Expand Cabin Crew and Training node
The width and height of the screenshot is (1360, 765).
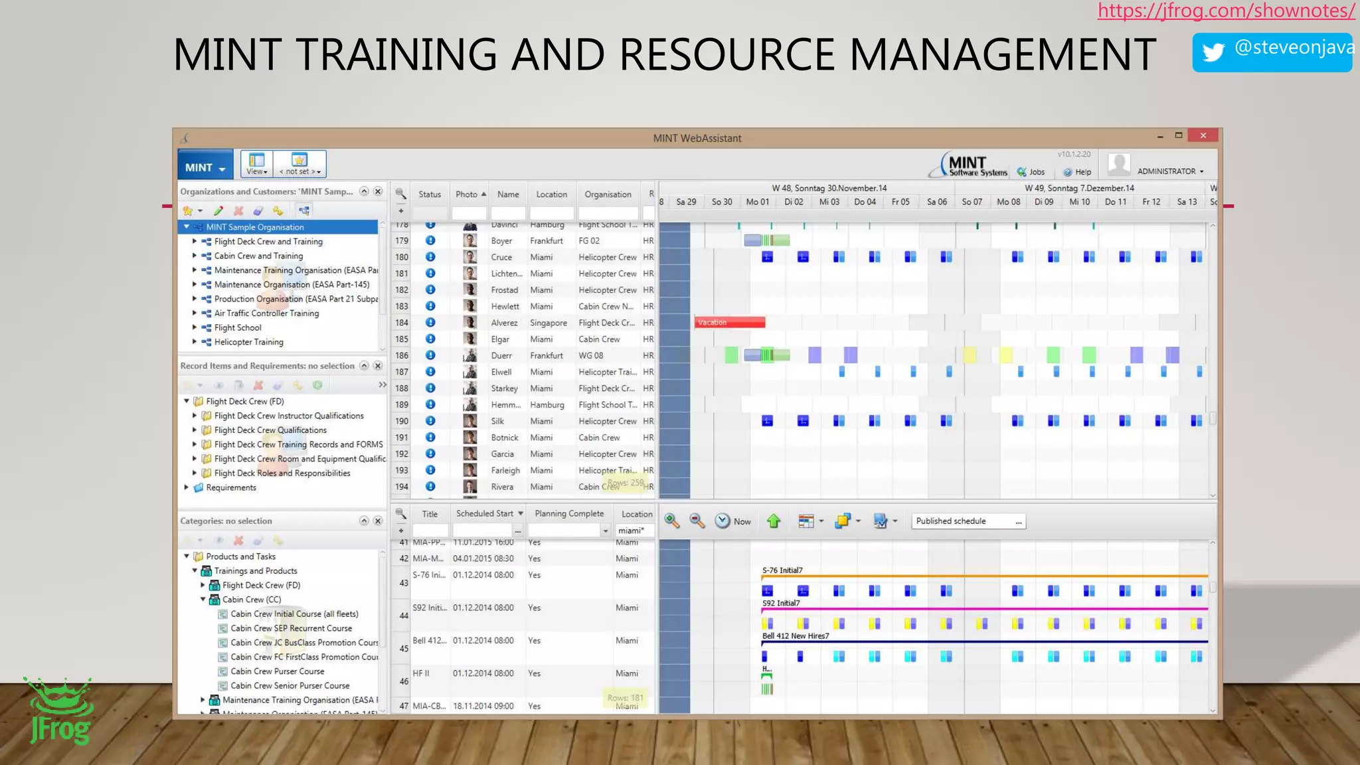[195, 256]
